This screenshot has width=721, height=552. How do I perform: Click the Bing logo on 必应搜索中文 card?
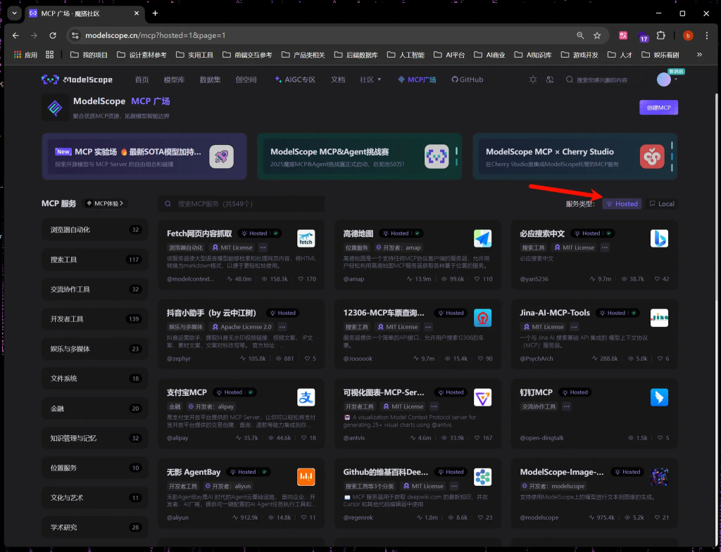tap(659, 238)
